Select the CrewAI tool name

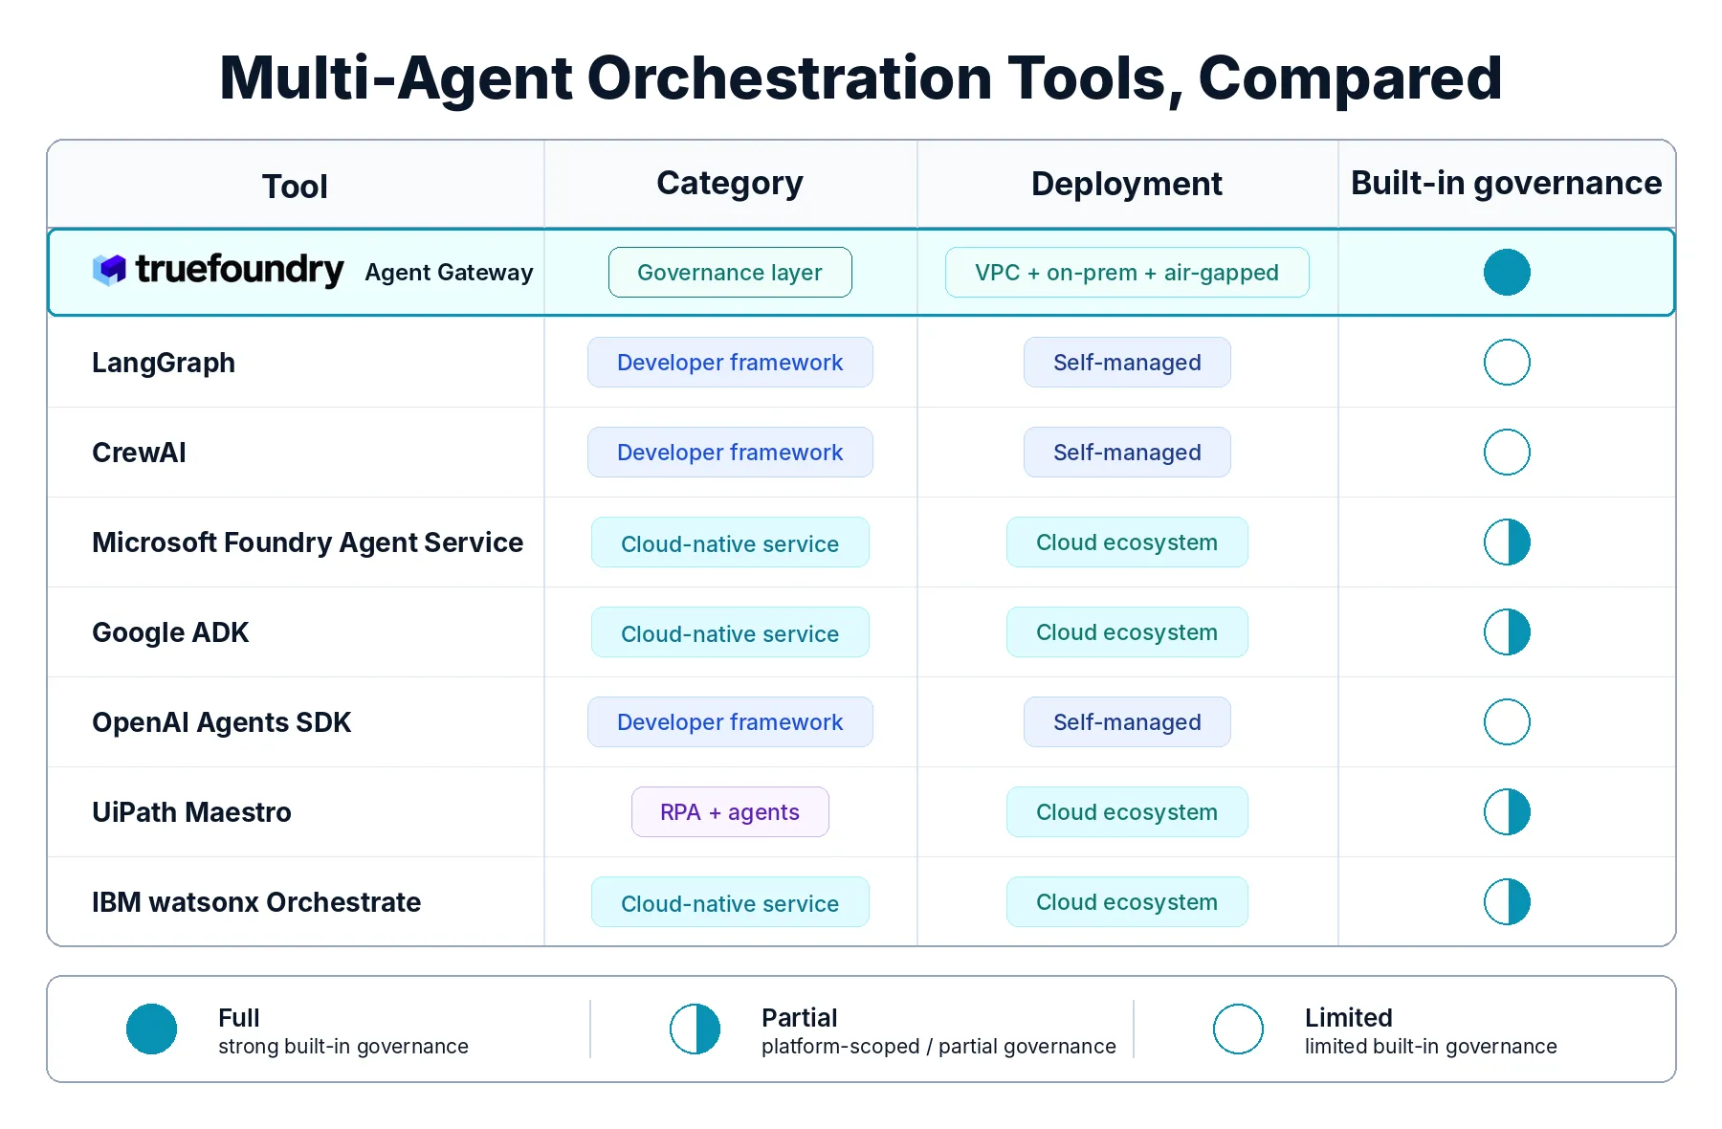coord(139,453)
